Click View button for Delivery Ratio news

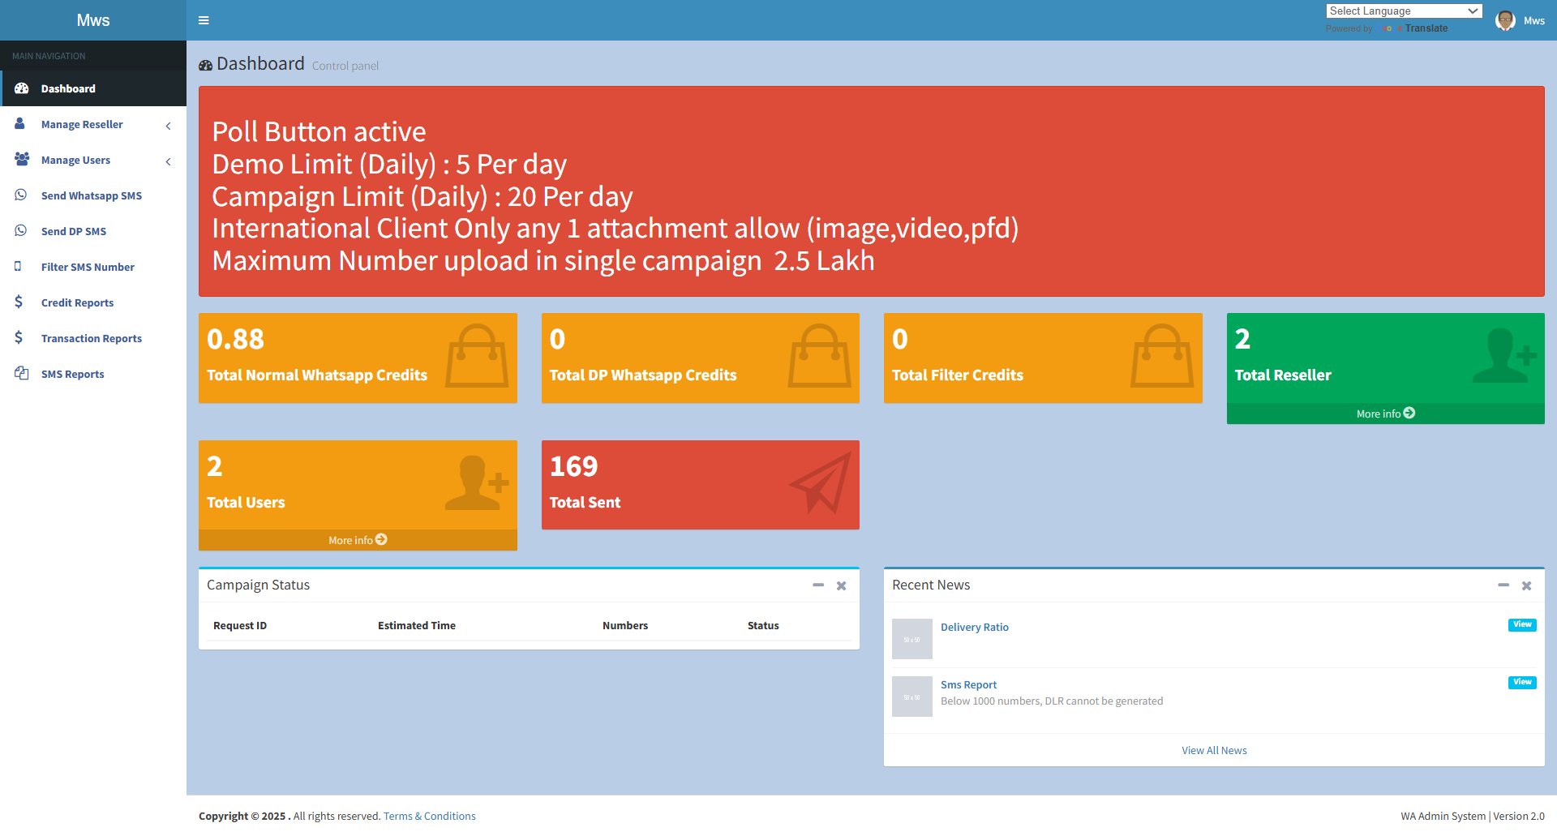point(1521,624)
